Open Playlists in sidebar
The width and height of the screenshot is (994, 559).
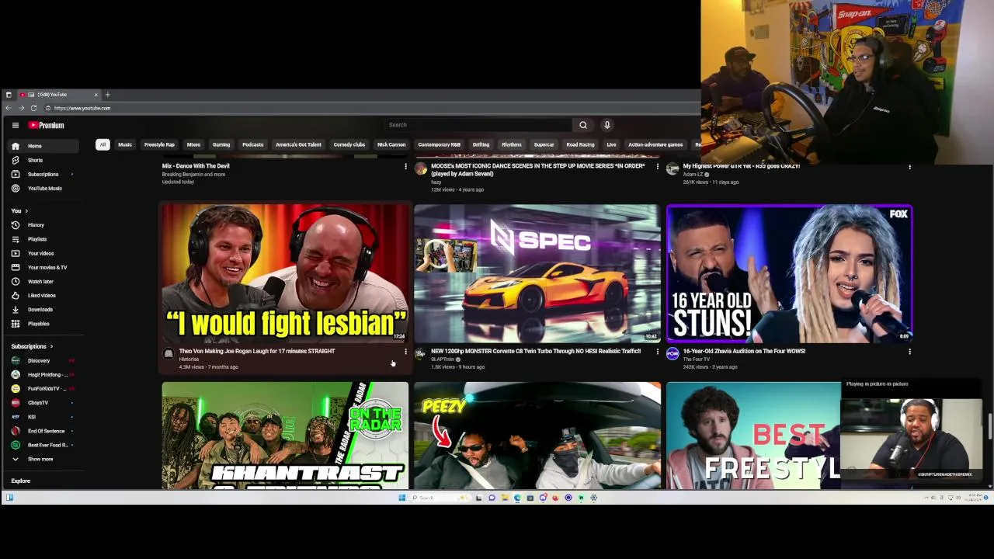[37, 239]
